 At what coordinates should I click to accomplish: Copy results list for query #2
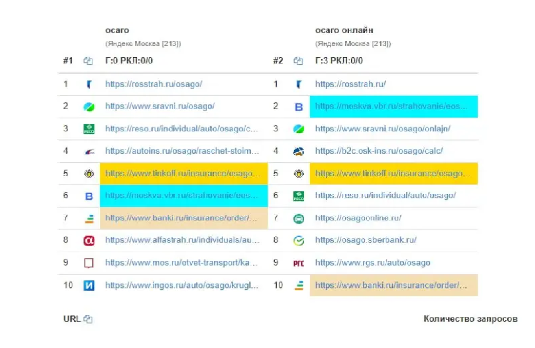click(x=299, y=61)
